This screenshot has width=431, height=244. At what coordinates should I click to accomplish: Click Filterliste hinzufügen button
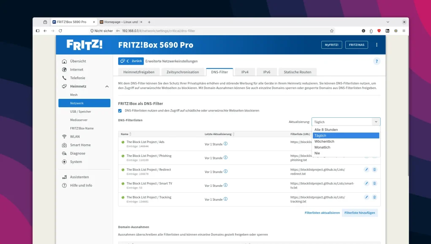pos(360,213)
